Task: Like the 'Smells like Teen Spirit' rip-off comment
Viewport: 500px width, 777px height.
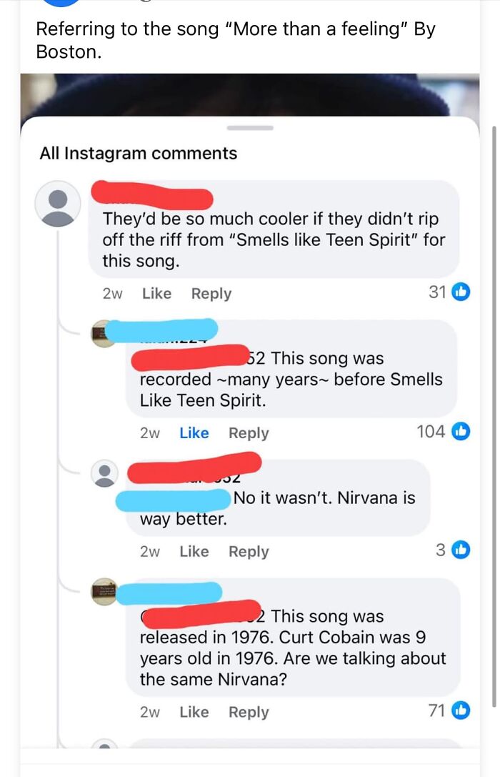Action: click(x=157, y=293)
